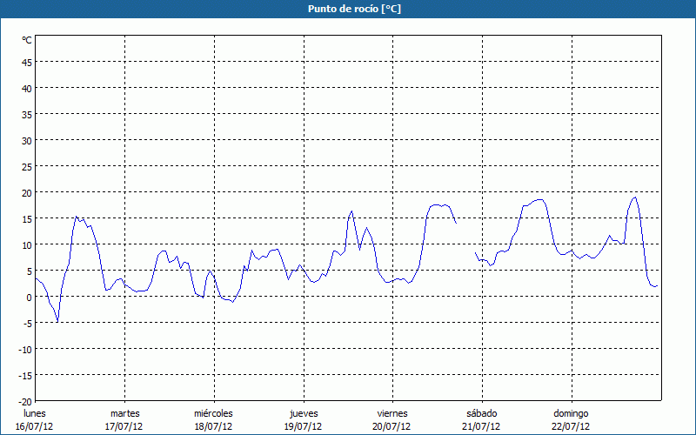Click the 16/07/12 date label
The height and width of the screenshot is (435, 696).
tap(34, 426)
